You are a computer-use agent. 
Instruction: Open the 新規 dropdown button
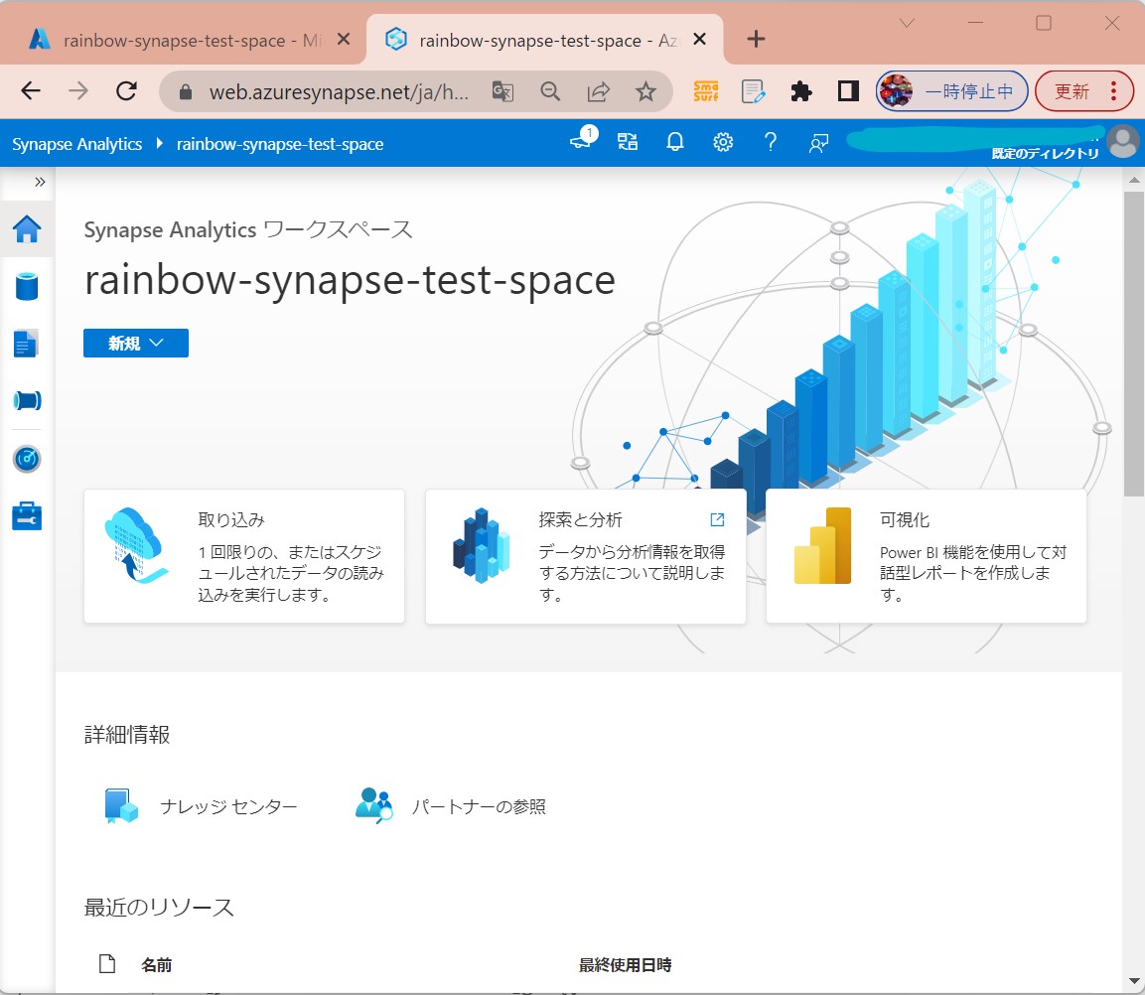click(136, 344)
